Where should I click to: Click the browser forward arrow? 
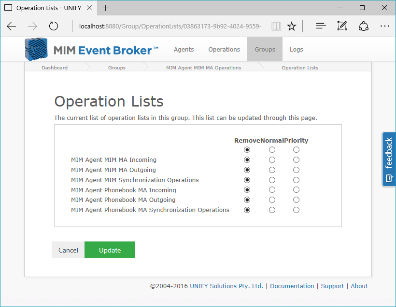tap(32, 26)
